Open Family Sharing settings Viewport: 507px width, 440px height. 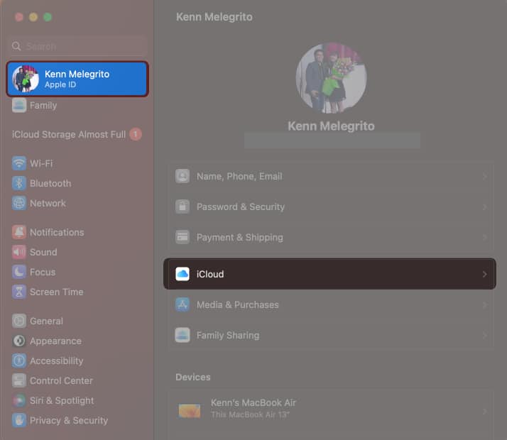pyautogui.click(x=330, y=335)
